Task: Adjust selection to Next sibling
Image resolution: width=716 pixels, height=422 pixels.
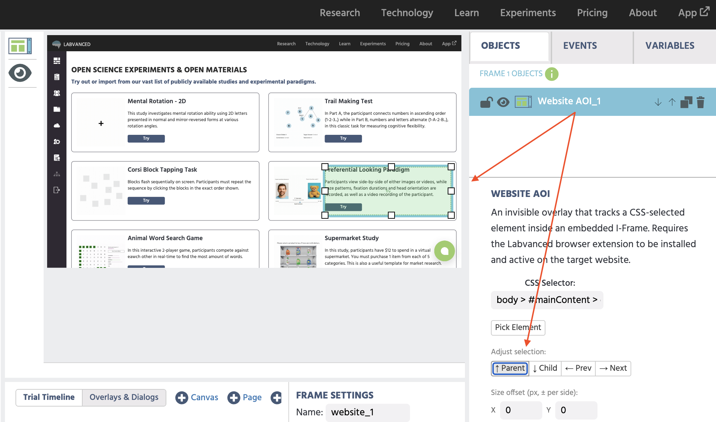Action: [x=613, y=368]
